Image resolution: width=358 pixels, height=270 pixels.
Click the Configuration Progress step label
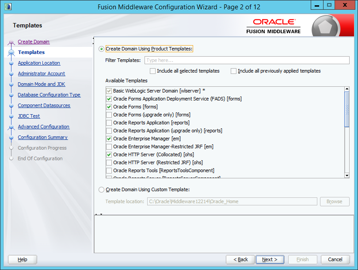click(x=42, y=148)
